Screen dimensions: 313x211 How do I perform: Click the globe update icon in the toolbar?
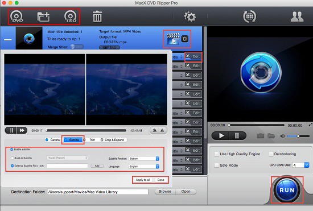(x=249, y=16)
